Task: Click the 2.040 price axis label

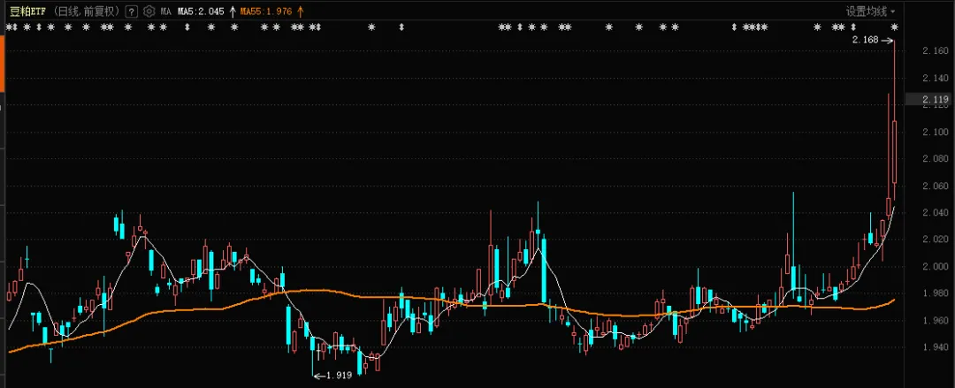Action: click(x=936, y=213)
